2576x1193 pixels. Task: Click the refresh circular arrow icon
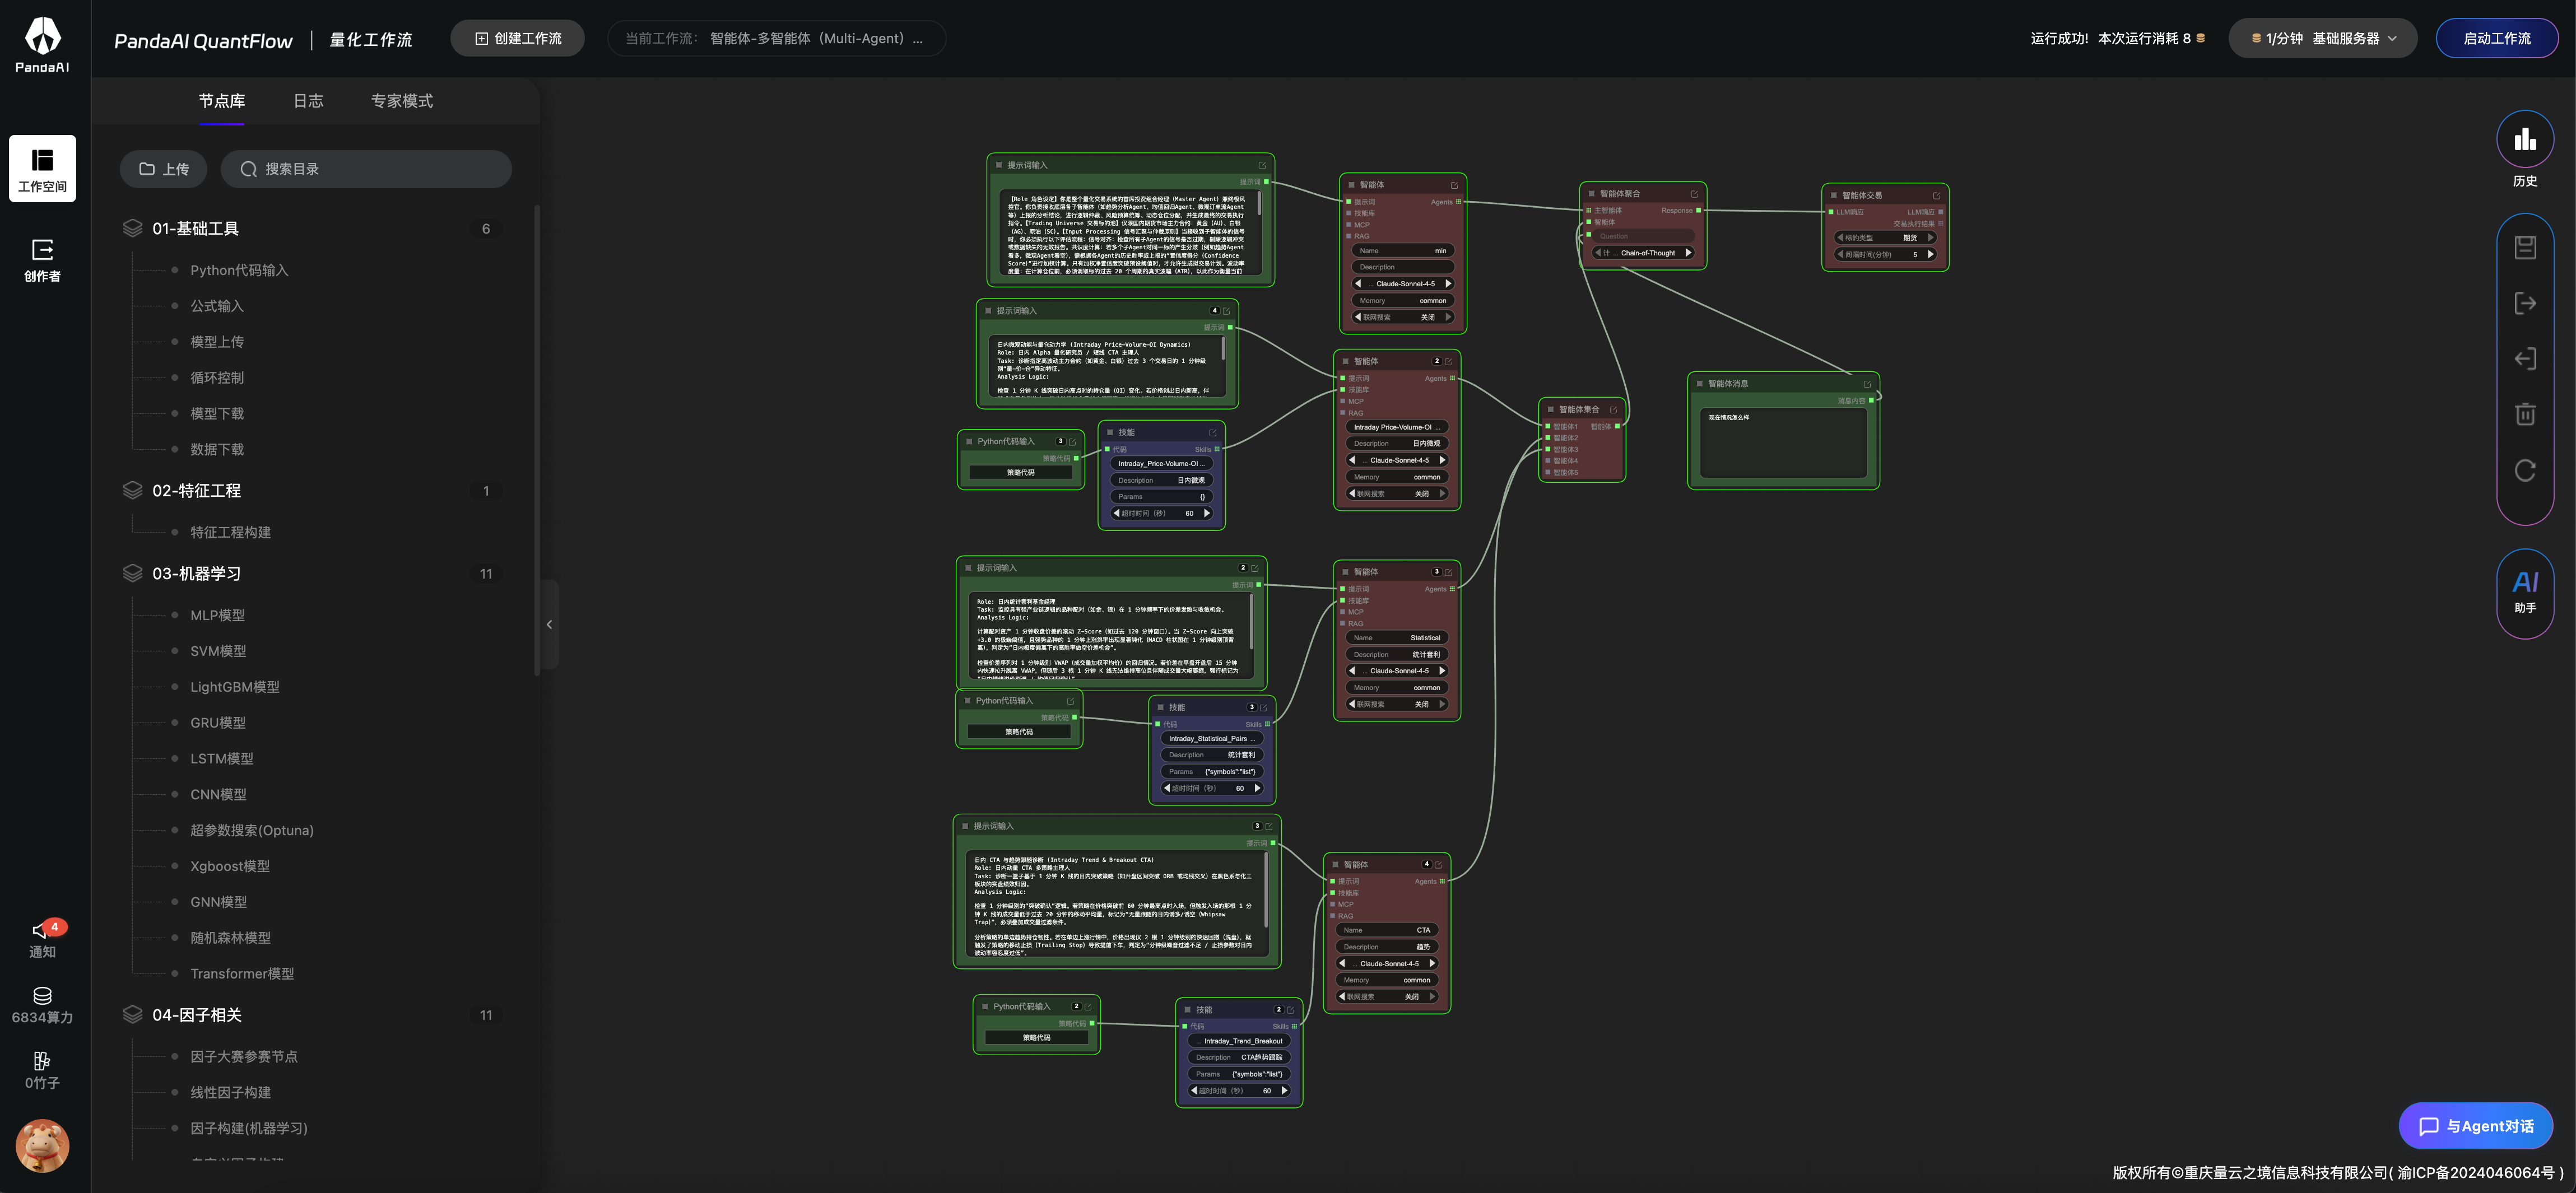(x=2524, y=470)
